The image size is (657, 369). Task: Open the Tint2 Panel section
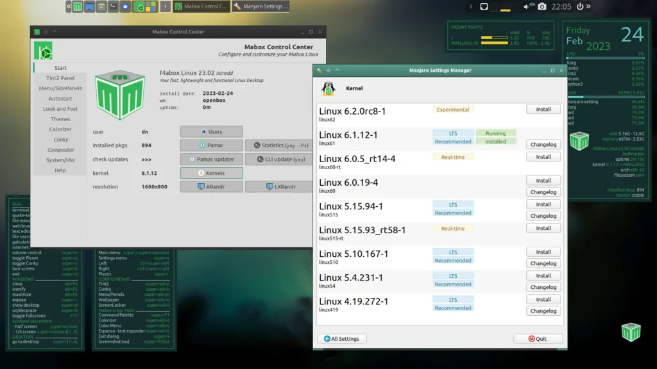tap(60, 78)
